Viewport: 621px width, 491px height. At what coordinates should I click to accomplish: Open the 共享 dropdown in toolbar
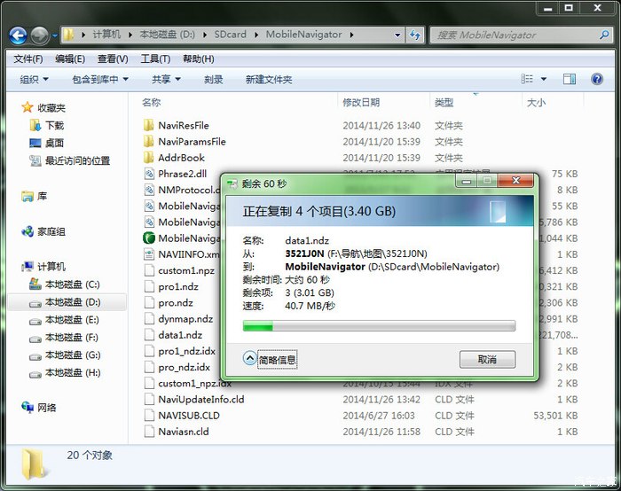tap(165, 80)
